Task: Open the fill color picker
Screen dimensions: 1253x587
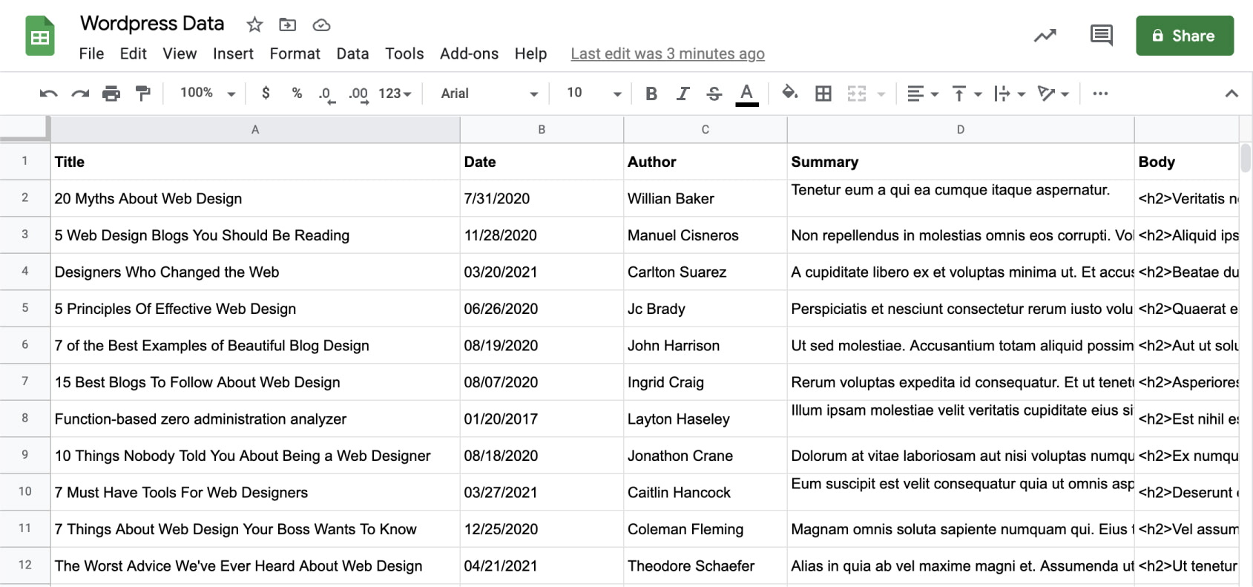Action: coord(790,93)
